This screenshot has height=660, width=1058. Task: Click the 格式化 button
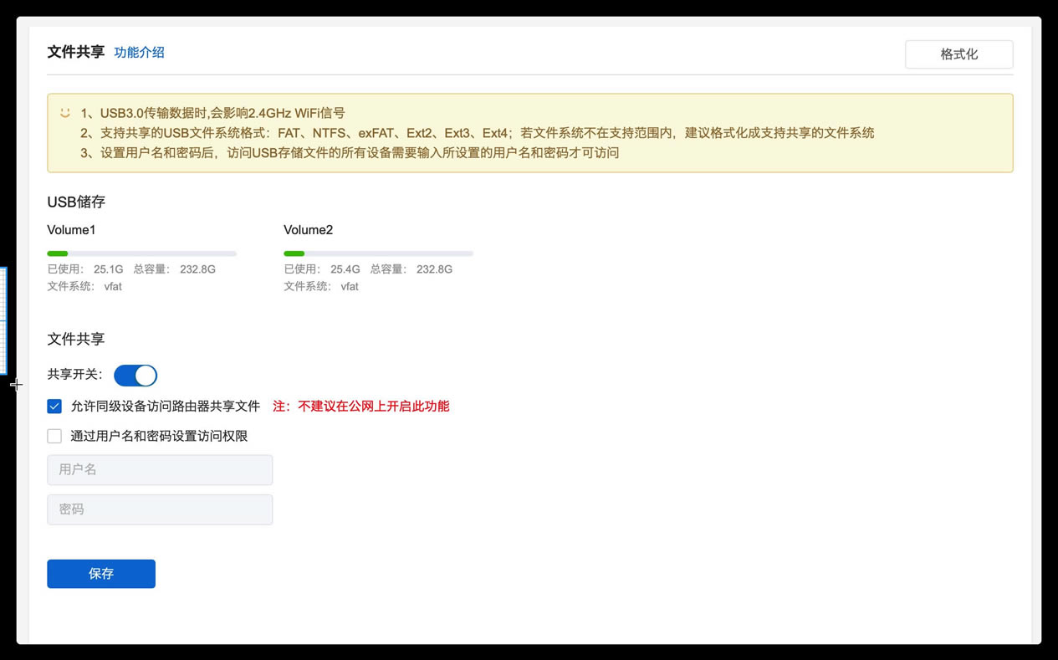958,54
